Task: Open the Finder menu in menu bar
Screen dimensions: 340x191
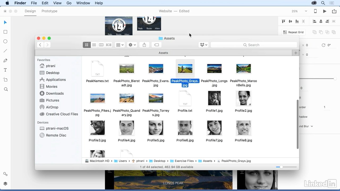Action: point(20,3)
